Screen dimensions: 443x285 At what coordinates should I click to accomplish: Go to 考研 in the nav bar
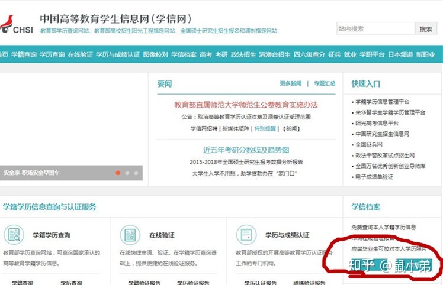click(x=221, y=54)
